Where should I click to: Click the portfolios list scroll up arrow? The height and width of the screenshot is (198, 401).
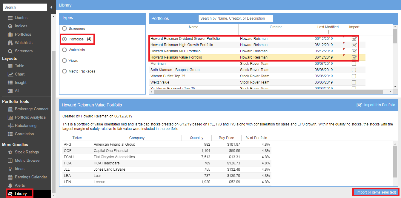tap(396, 26)
